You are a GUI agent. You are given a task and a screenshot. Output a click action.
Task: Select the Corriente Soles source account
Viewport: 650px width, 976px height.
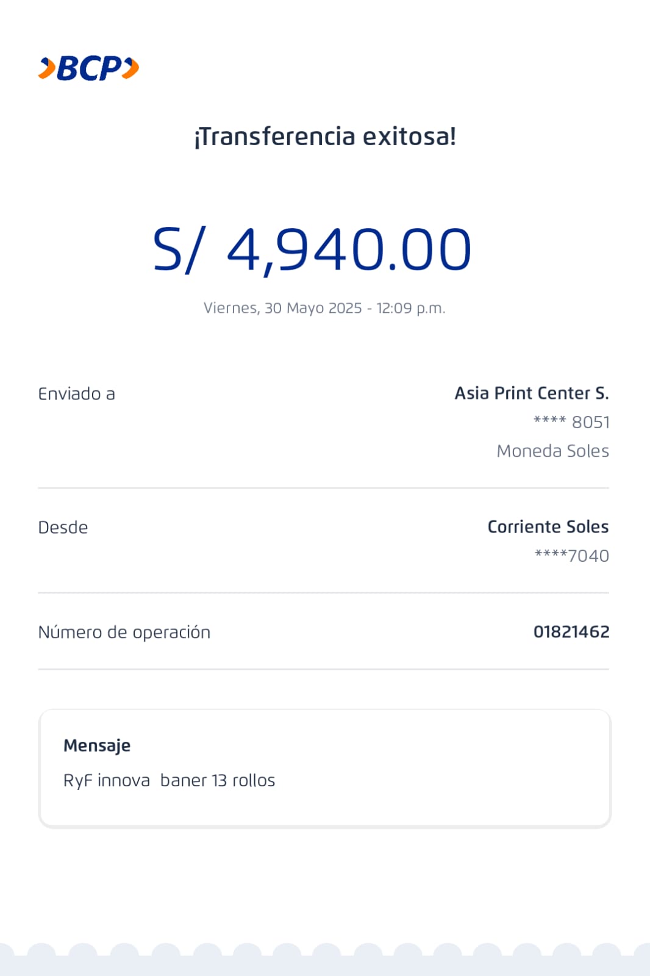coord(548,527)
